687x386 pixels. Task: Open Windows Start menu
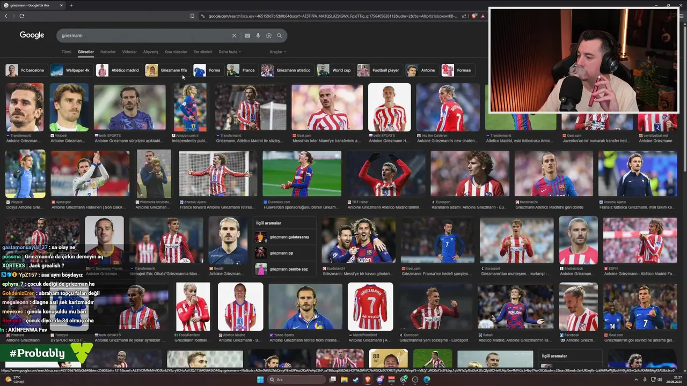pyautogui.click(x=260, y=380)
